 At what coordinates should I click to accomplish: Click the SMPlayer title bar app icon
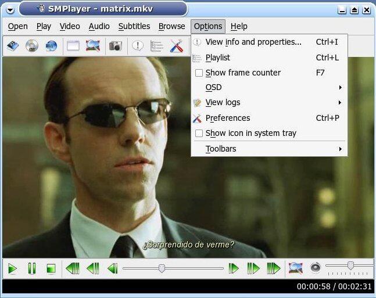(x=42, y=9)
